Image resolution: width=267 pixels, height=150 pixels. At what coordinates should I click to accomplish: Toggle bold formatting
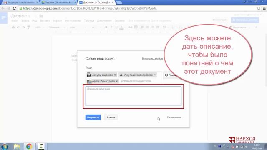106,27
